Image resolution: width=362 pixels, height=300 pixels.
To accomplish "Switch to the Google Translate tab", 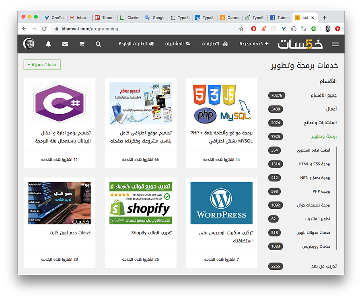I will point(155,18).
